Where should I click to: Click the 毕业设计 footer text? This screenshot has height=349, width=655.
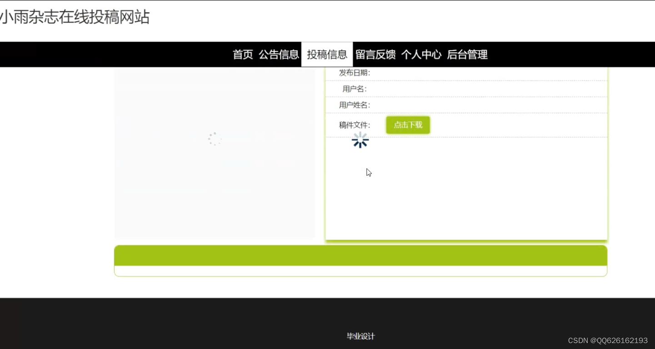click(x=361, y=336)
